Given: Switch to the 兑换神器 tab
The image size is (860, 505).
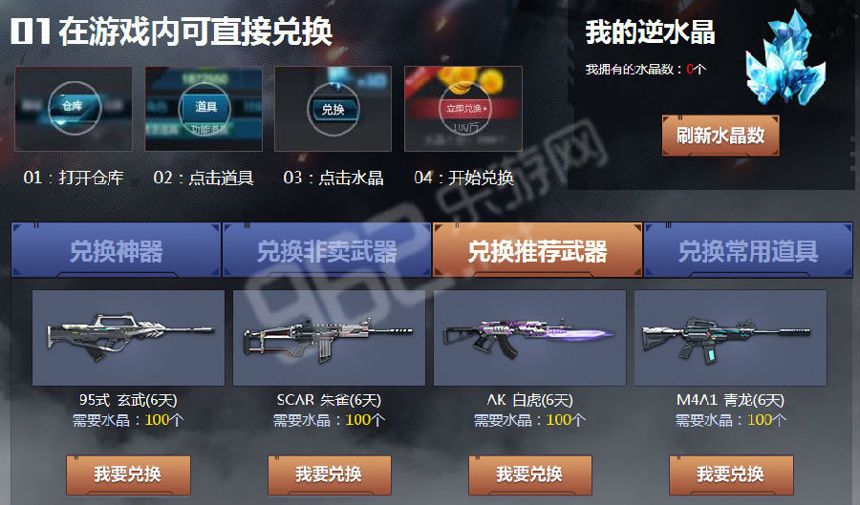Looking at the screenshot, I should (116, 250).
